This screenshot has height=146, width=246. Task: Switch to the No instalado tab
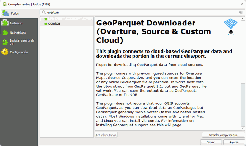pos(19,33)
